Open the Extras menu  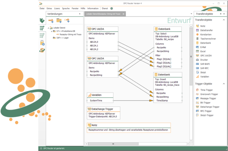point(49,8)
